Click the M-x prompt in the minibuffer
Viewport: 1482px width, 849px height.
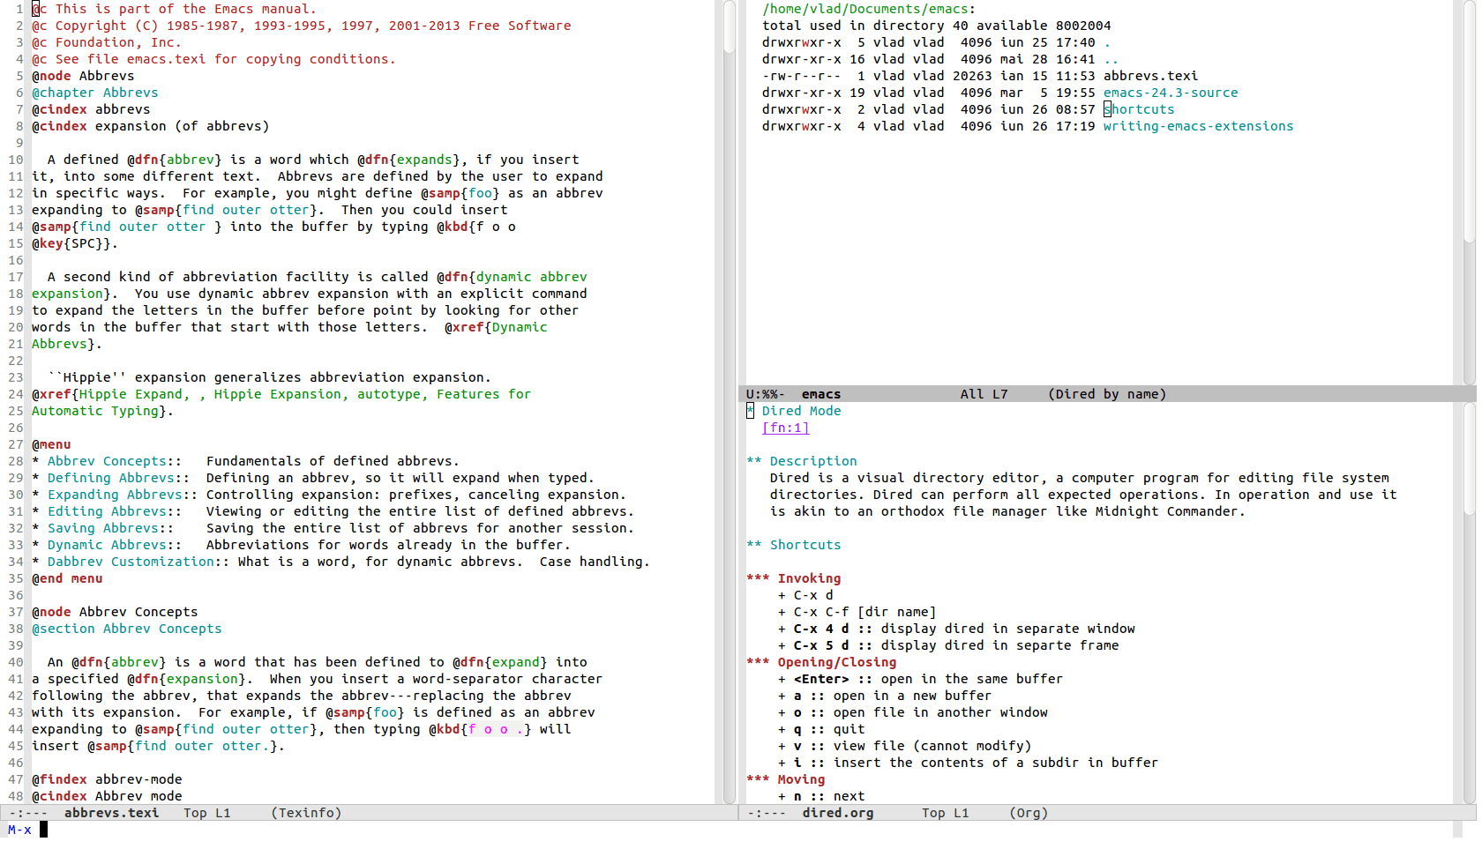pos(18,830)
